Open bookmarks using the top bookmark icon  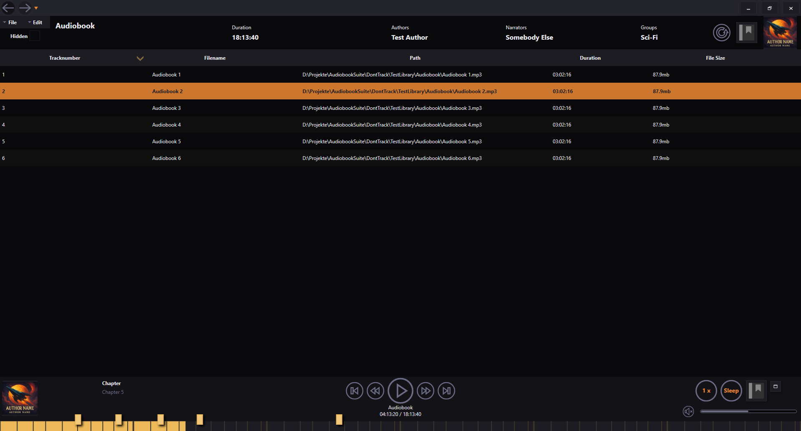tap(747, 32)
